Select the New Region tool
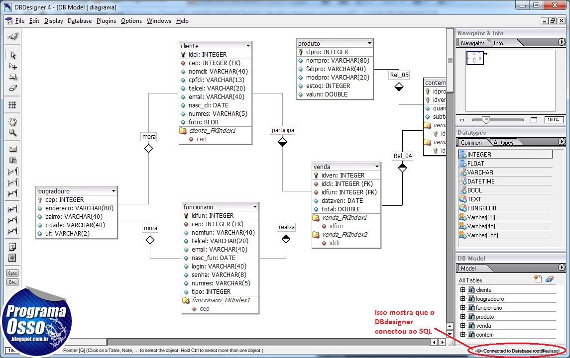Viewport: 570px width, 358px height. [x=13, y=149]
